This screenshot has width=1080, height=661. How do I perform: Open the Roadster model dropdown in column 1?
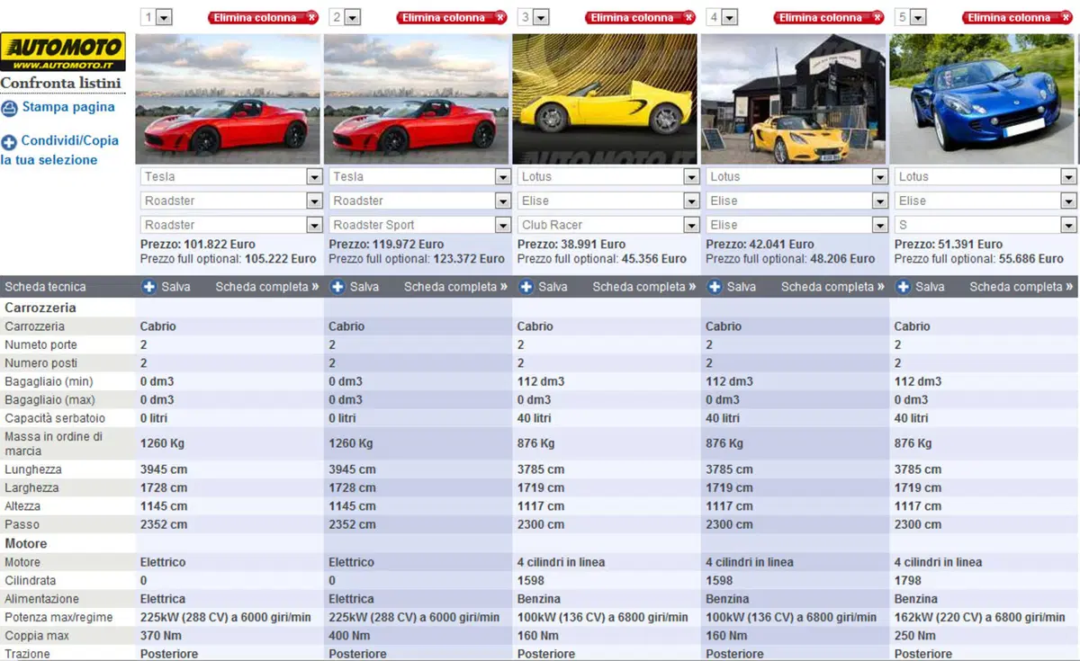pyautogui.click(x=231, y=201)
